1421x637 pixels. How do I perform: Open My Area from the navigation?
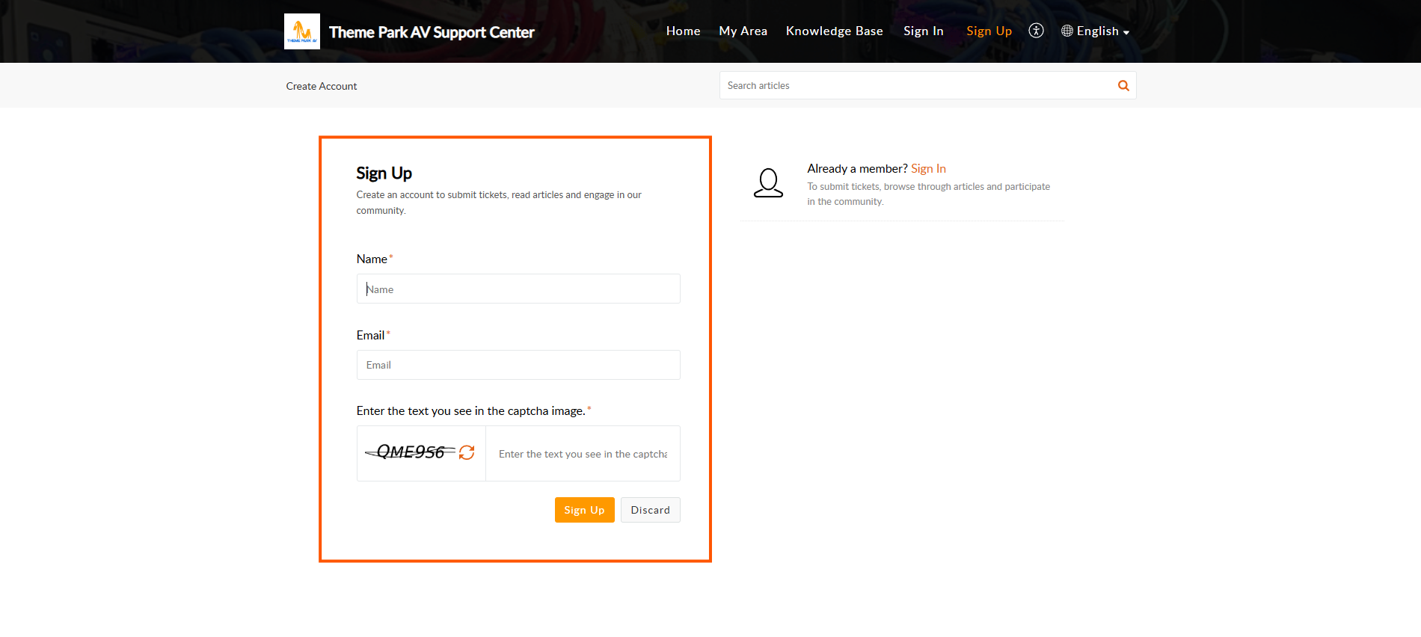coord(743,31)
